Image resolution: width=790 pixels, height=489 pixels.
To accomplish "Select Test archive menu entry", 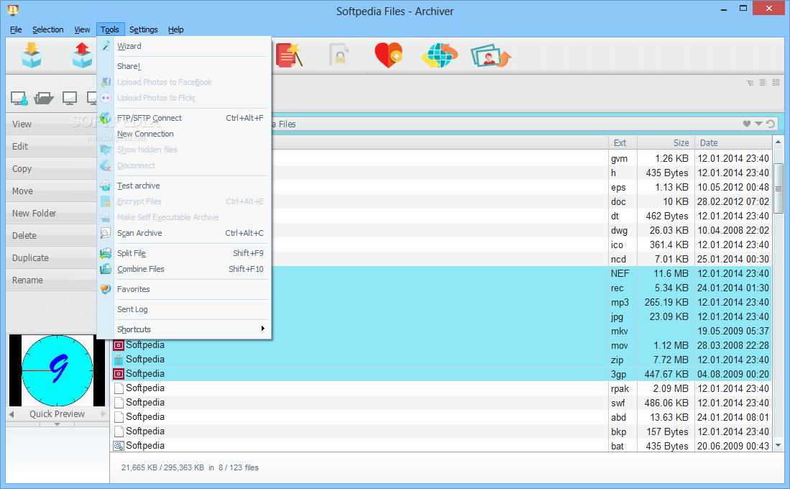I will click(x=185, y=186).
